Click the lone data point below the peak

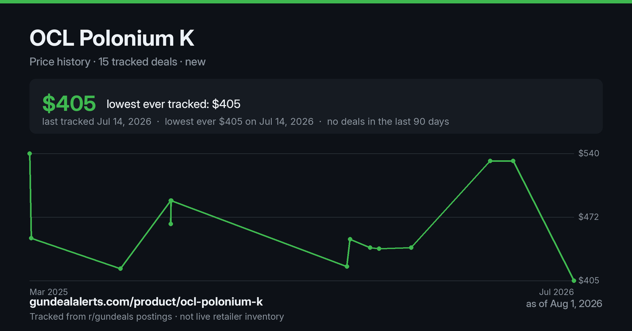click(171, 224)
